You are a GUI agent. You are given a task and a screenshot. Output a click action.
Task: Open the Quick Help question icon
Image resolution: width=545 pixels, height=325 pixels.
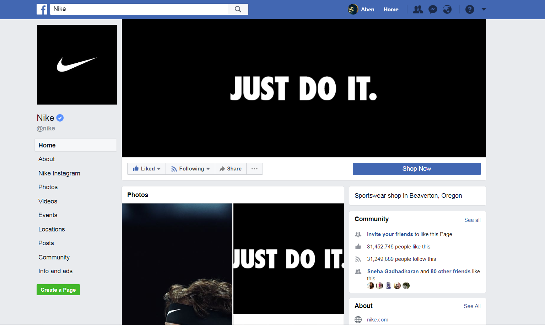(x=470, y=10)
